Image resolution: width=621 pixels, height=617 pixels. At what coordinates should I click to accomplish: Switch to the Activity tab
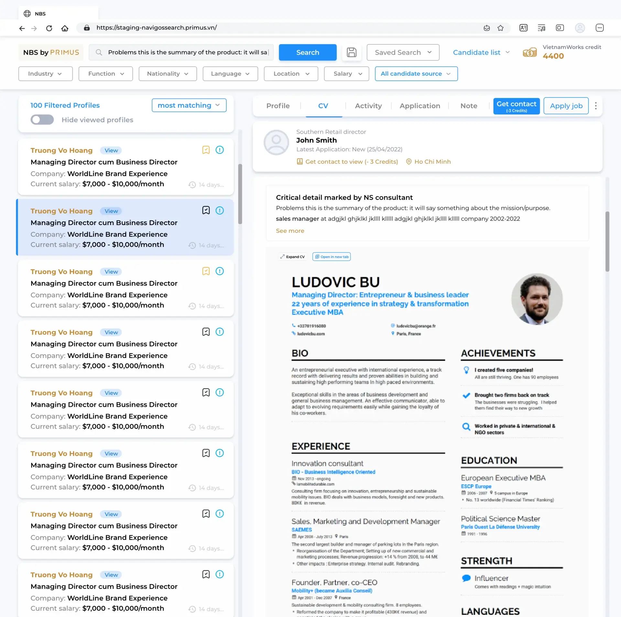pyautogui.click(x=368, y=106)
